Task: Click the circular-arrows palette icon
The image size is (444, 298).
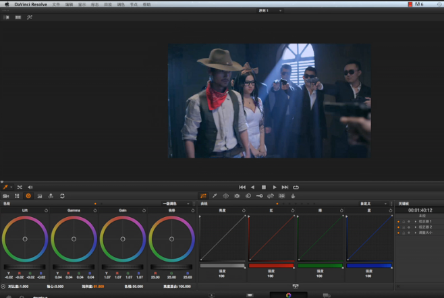Action: 62,196
